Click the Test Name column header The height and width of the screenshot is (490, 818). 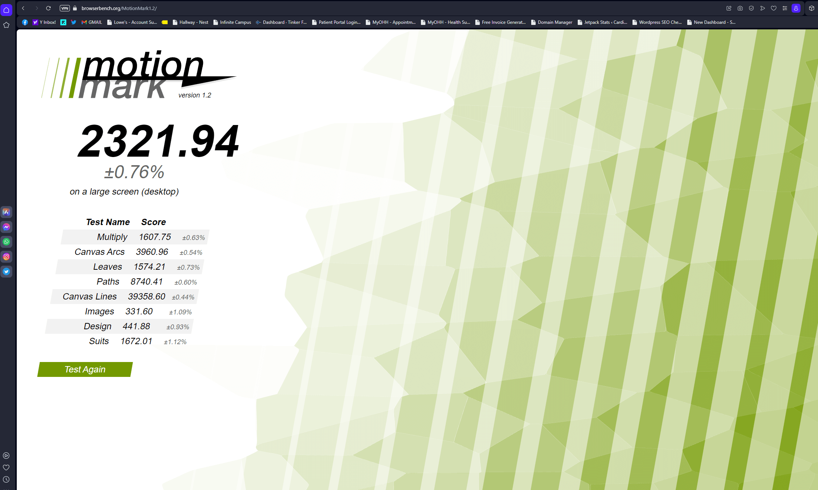[108, 222]
